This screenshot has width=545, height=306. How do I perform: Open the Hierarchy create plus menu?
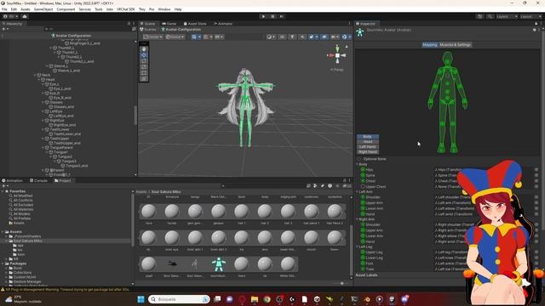point(5,29)
